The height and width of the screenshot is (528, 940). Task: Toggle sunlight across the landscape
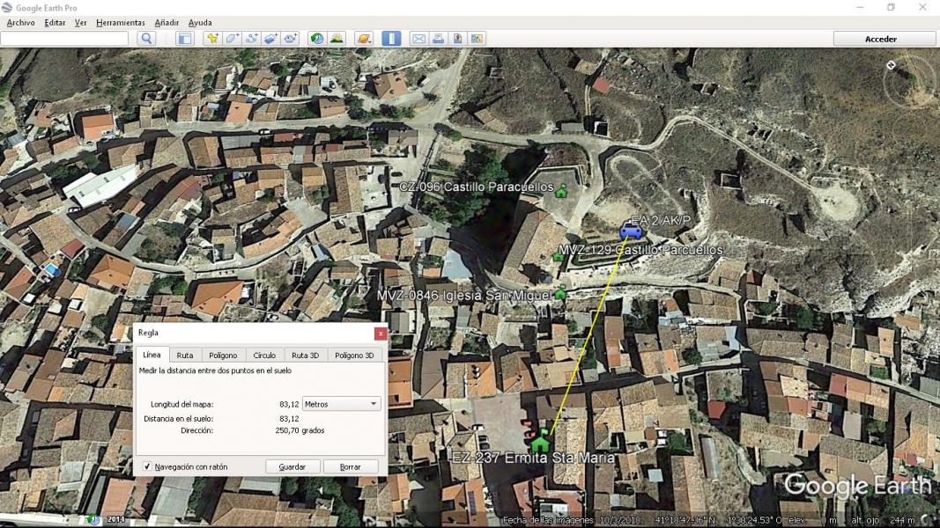point(337,39)
